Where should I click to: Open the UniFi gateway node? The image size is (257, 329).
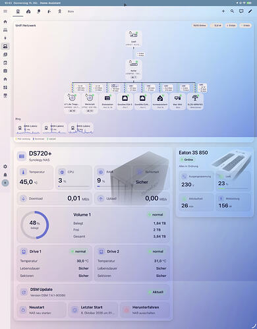click(133, 38)
